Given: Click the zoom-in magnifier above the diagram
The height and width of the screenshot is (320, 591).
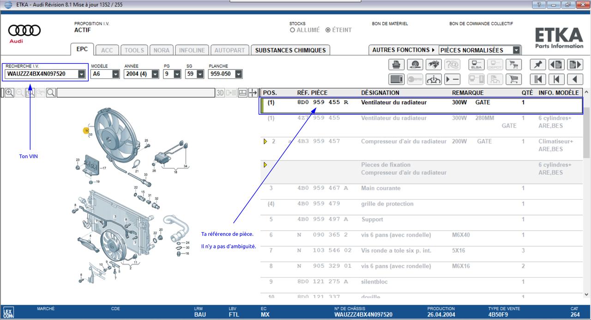Looking at the screenshot, I should (9, 93).
